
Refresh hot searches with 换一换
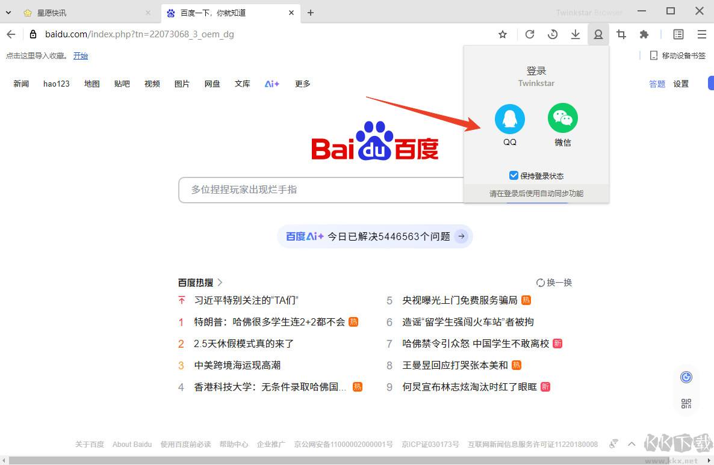click(554, 283)
